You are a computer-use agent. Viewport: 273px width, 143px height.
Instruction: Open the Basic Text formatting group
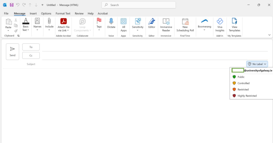[26, 25]
